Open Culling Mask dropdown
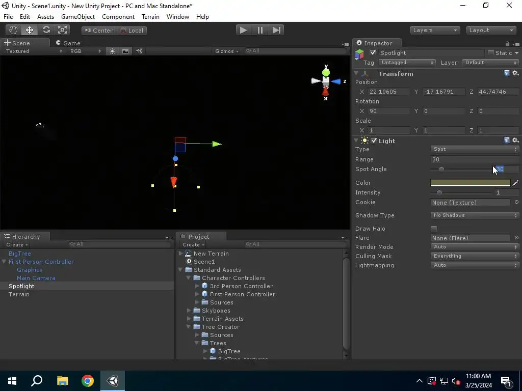This screenshot has width=522, height=391. coord(475,256)
